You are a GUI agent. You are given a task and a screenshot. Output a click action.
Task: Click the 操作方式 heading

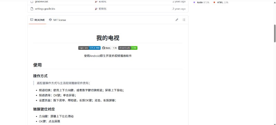[x=40, y=76]
